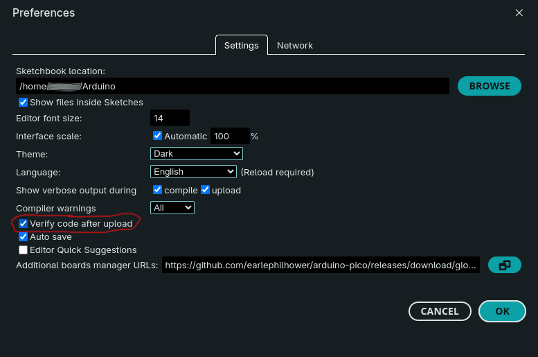Screen dimensions: 538x357
Task: Enable Editor Quick Suggestions checkbox
Action: click(x=24, y=250)
